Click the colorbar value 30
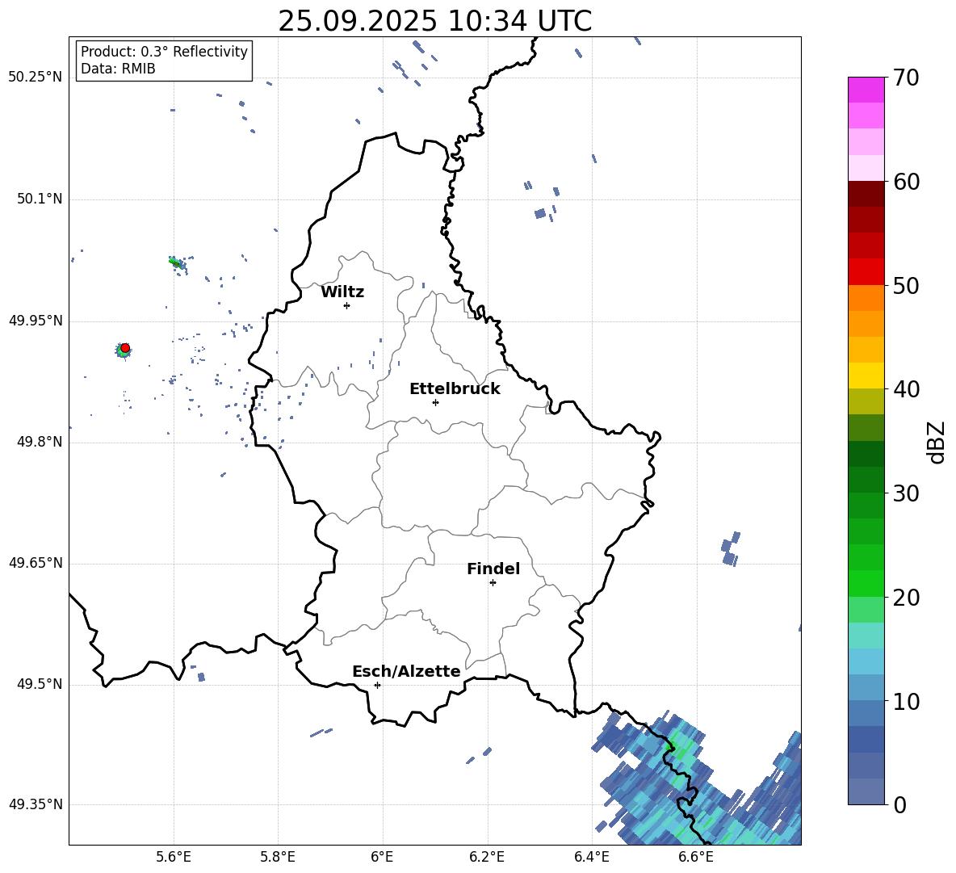 click(906, 493)
